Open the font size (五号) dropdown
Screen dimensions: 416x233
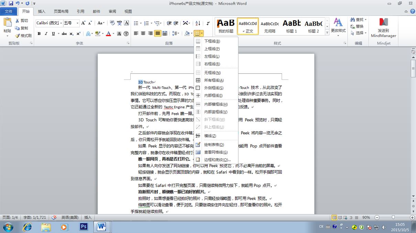tap(78, 23)
